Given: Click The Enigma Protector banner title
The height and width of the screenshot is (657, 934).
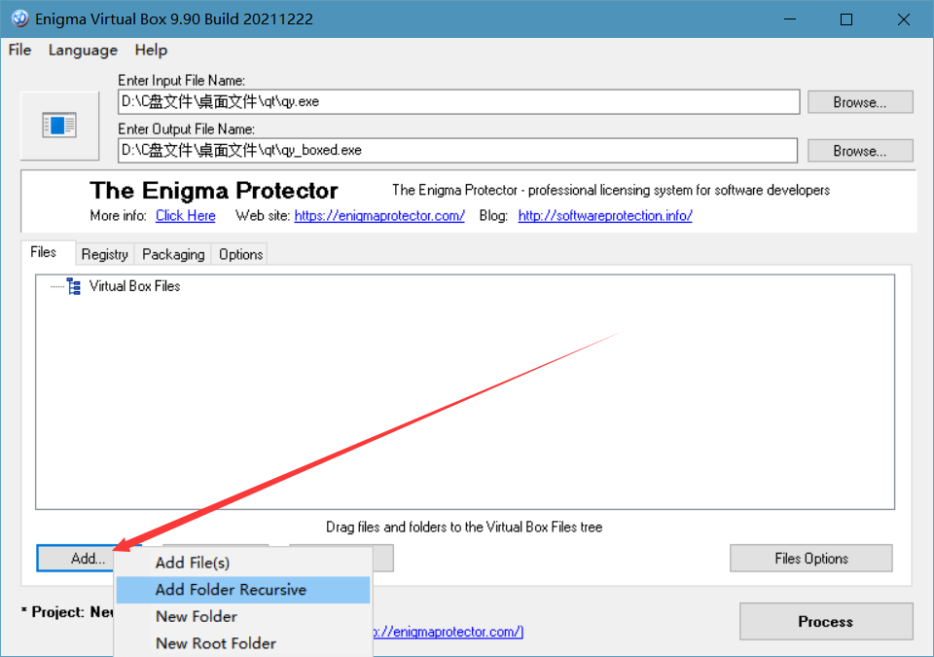Looking at the screenshot, I should 214,191.
